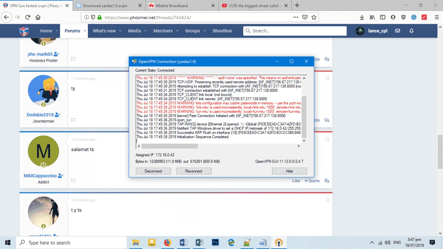This screenshot has width=443, height=249.
Task: Report MildCappuccino's post with flag icon
Action: point(73,181)
